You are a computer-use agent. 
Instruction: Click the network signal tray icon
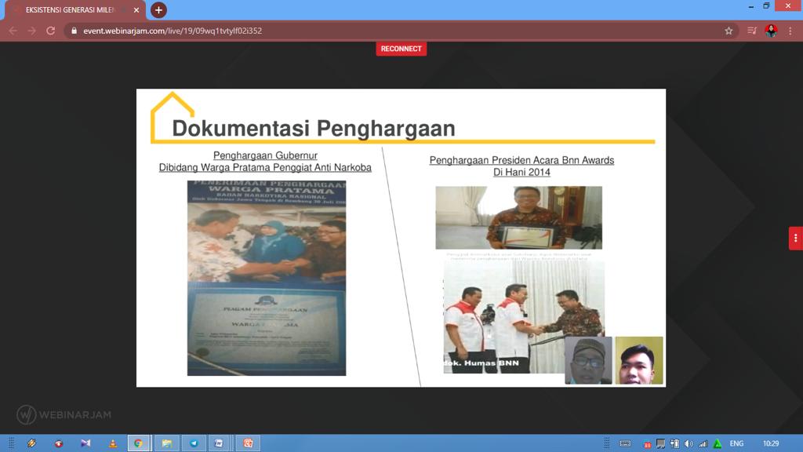703,444
